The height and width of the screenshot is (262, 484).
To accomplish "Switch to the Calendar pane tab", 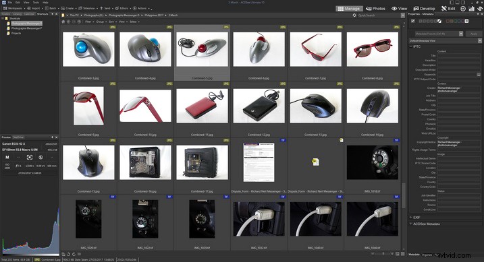I will (29, 14).
